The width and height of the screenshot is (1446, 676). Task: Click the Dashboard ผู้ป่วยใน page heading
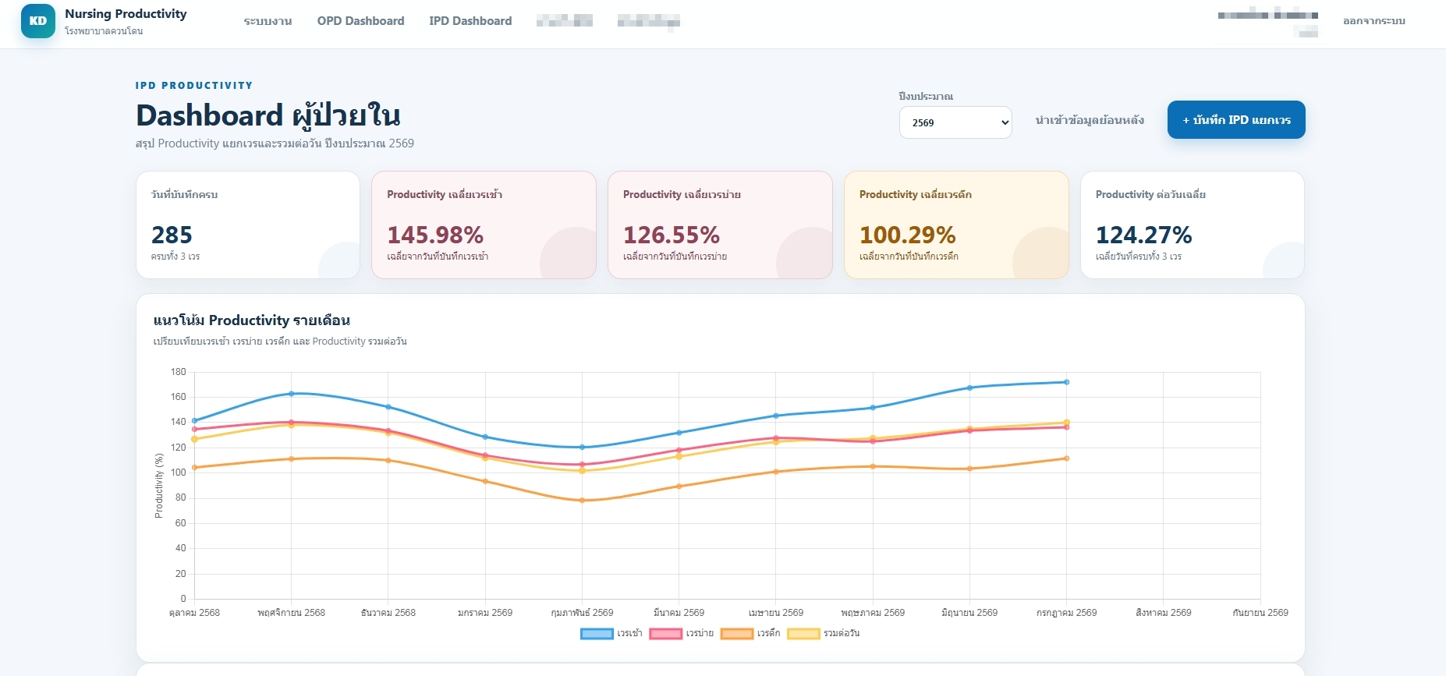click(x=268, y=115)
